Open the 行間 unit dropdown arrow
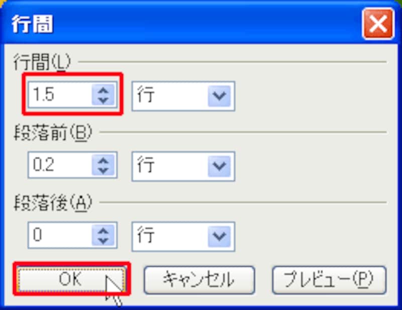This screenshot has width=402, height=310. pos(219,96)
